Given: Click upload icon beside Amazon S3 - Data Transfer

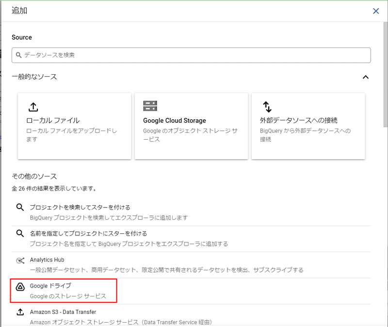Looking at the screenshot, I should point(20,312).
